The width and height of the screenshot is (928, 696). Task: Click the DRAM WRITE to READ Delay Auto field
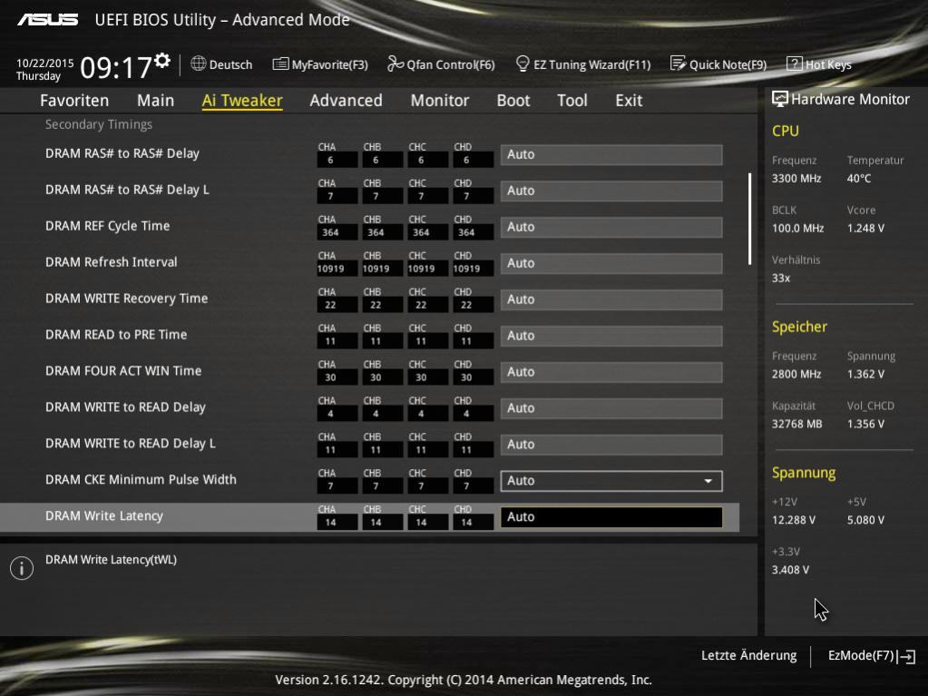tap(611, 409)
